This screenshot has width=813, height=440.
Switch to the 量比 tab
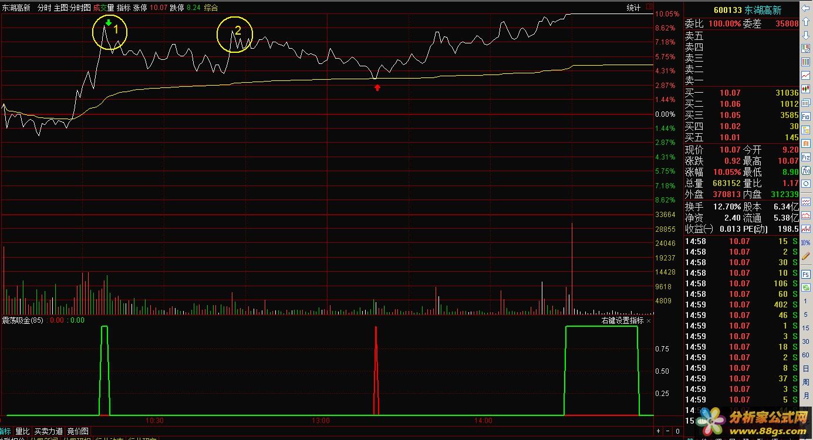(22, 431)
